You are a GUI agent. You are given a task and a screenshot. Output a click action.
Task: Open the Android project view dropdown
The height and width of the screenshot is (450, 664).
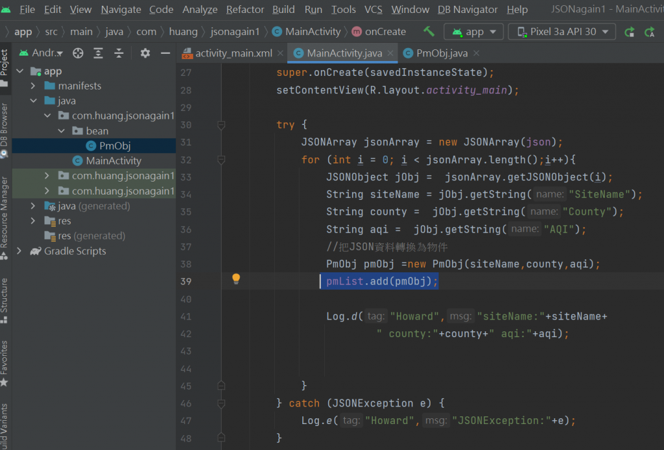tap(41, 53)
